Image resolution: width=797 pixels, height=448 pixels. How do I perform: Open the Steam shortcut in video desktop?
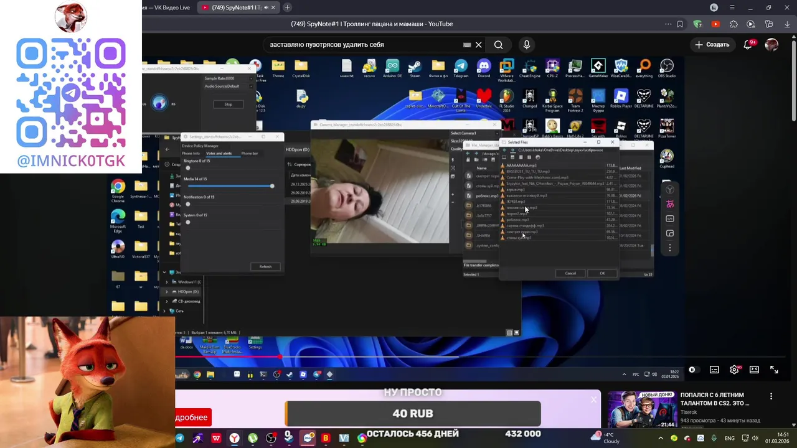(x=415, y=69)
